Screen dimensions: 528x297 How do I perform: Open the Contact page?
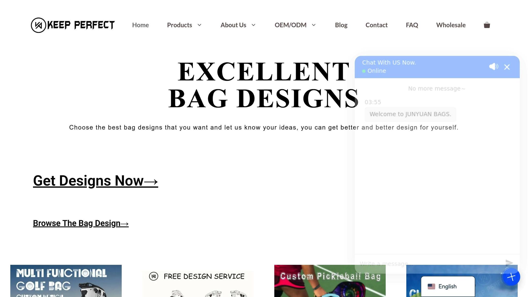click(376, 25)
